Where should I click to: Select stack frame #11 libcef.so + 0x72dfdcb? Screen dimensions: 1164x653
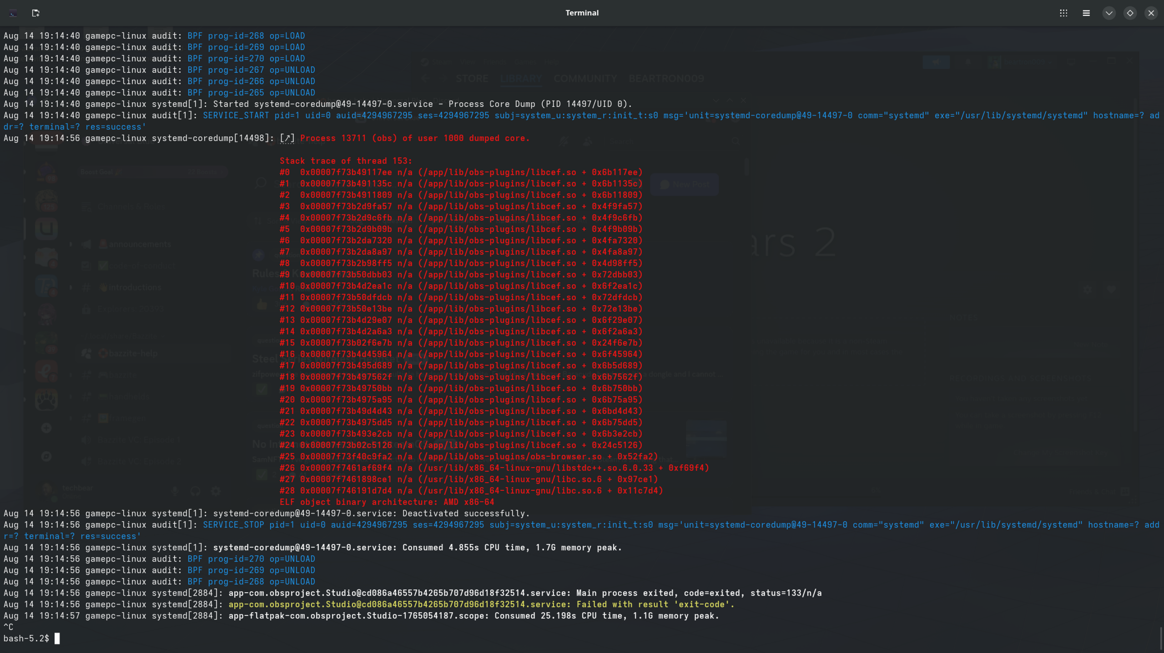pos(461,297)
